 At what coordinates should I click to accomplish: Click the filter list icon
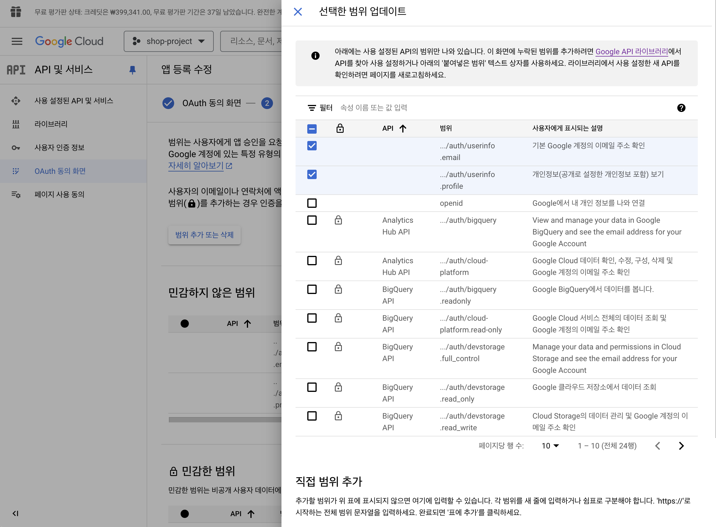(x=311, y=108)
